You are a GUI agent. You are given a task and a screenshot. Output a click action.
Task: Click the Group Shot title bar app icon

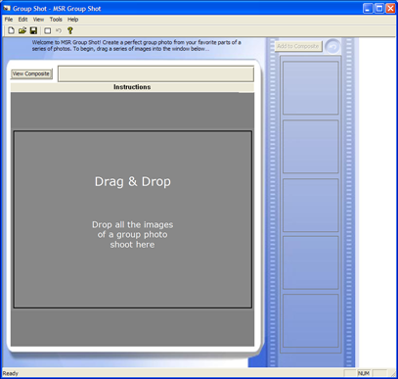[x=7, y=9]
